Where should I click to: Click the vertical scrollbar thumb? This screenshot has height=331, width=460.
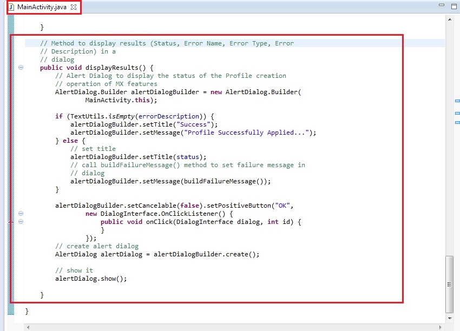click(449, 284)
